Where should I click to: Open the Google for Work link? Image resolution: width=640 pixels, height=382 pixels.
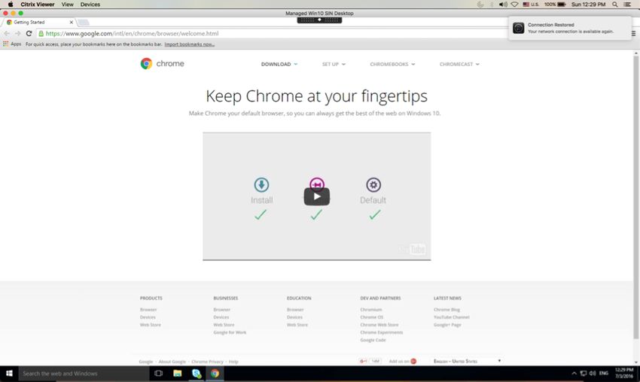click(x=230, y=332)
